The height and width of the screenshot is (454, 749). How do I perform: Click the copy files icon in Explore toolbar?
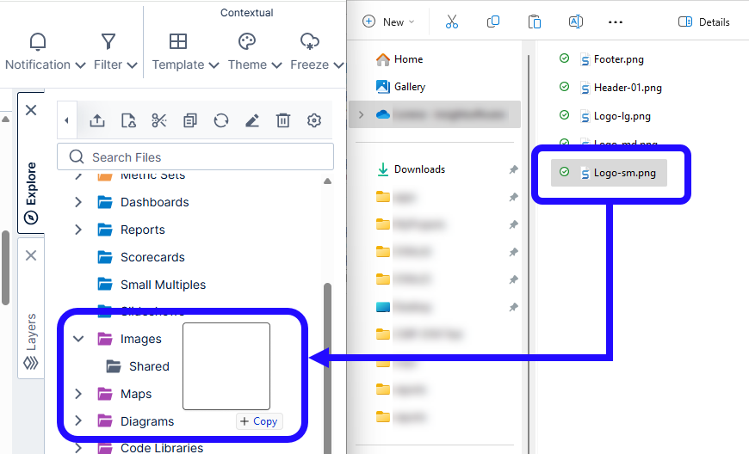tap(190, 120)
